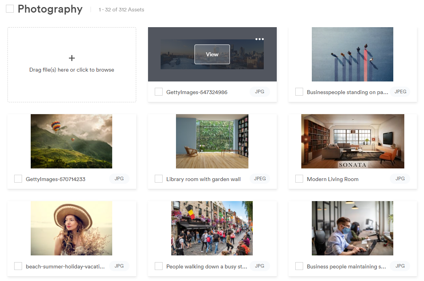This screenshot has width=424, height=281.
Task: Tick the Businesspeople standing asset checkbox
Action: pos(299,92)
